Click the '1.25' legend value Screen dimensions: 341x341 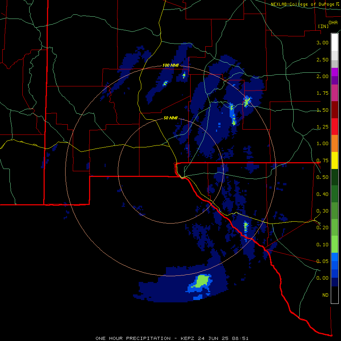(x=322, y=127)
